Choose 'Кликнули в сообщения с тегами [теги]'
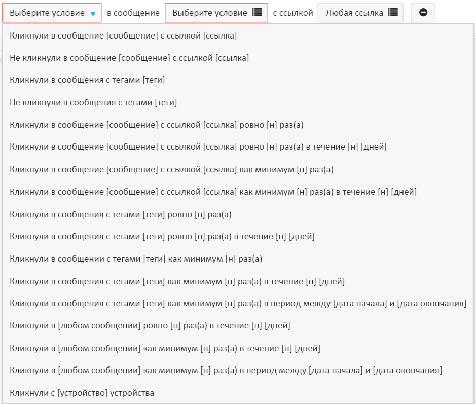 pos(87,80)
